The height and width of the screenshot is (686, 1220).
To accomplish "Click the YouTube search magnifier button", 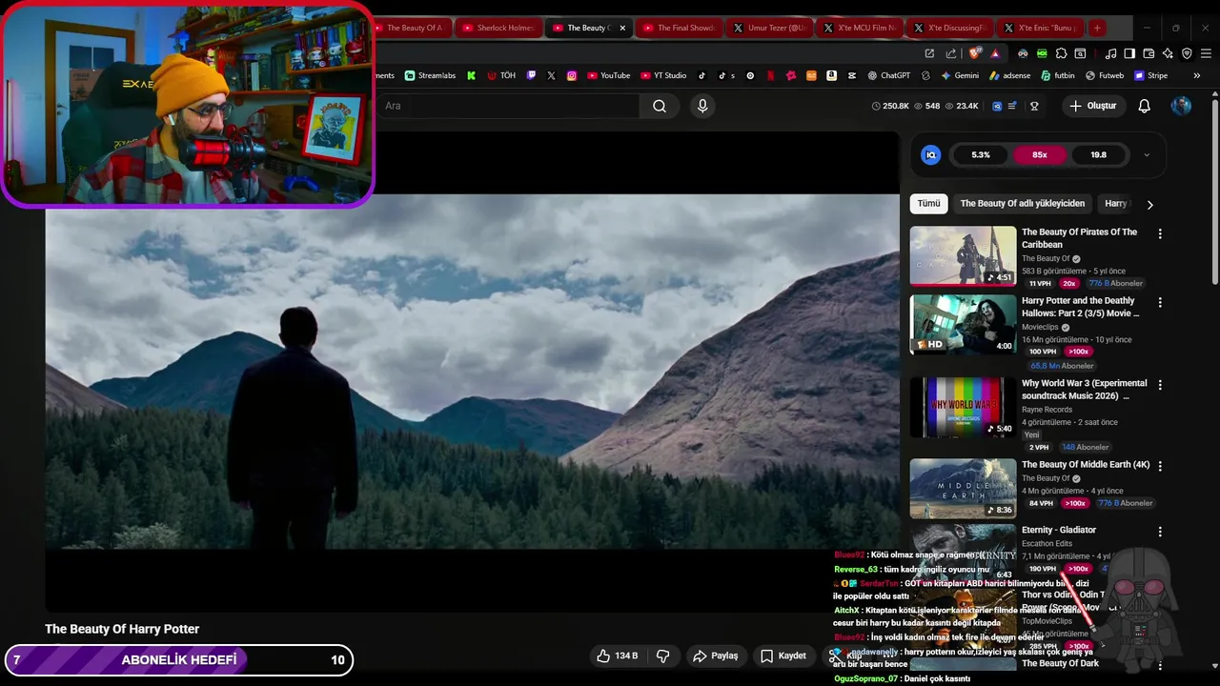I will [x=660, y=106].
